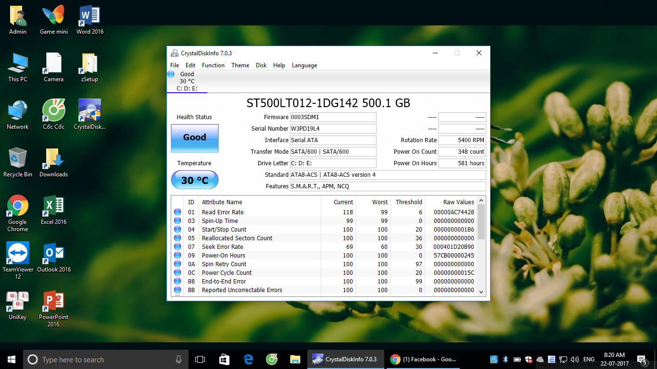This screenshot has height=369, width=657.
Task: Open the Downloads folder desktop shortcut
Action: pos(53,162)
